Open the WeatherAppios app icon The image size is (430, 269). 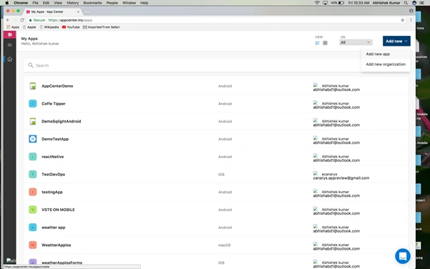pyautogui.click(x=33, y=245)
